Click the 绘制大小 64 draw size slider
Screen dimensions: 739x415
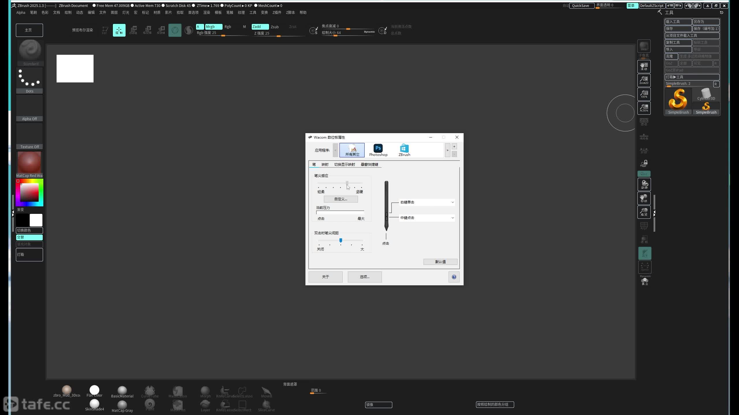[348, 33]
